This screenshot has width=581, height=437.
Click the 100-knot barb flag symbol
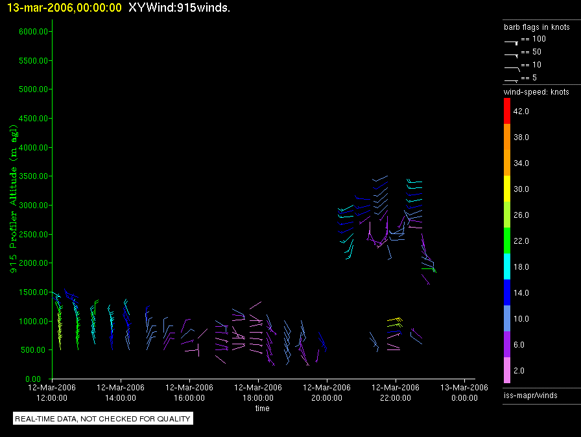(x=511, y=41)
